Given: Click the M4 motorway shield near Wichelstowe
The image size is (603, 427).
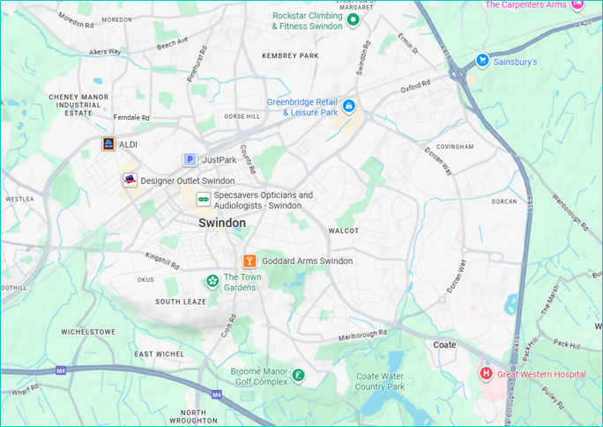Looking at the screenshot, I should (61, 371).
